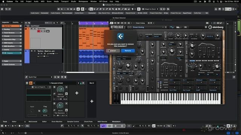The image size is (241, 135).
Task: Open the MIDI Remote tab
Action: click(x=102, y=121)
